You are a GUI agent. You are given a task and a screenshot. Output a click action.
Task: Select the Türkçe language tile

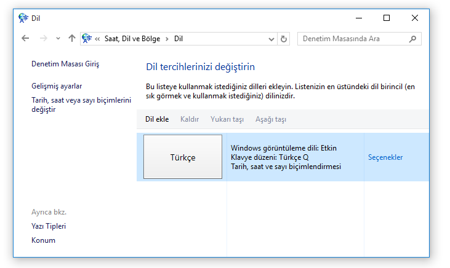click(183, 157)
